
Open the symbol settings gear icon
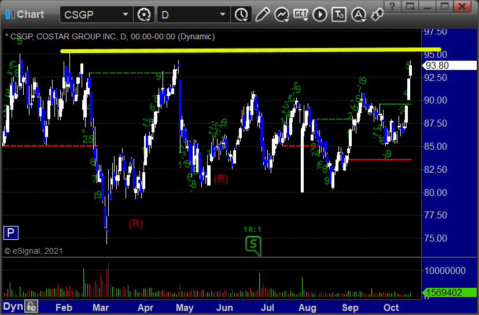pos(144,14)
